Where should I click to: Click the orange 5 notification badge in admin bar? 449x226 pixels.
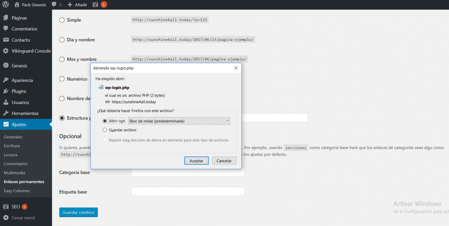pyautogui.click(x=104, y=4)
